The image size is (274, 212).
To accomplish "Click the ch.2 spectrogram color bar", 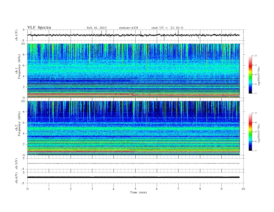I will (250, 132).
